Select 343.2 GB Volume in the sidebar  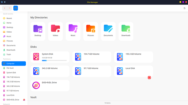[14, 86]
